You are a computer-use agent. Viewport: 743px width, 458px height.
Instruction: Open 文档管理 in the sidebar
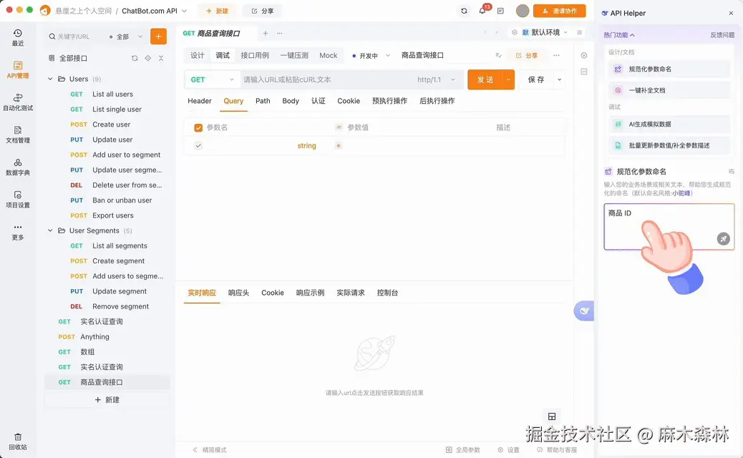click(x=17, y=135)
